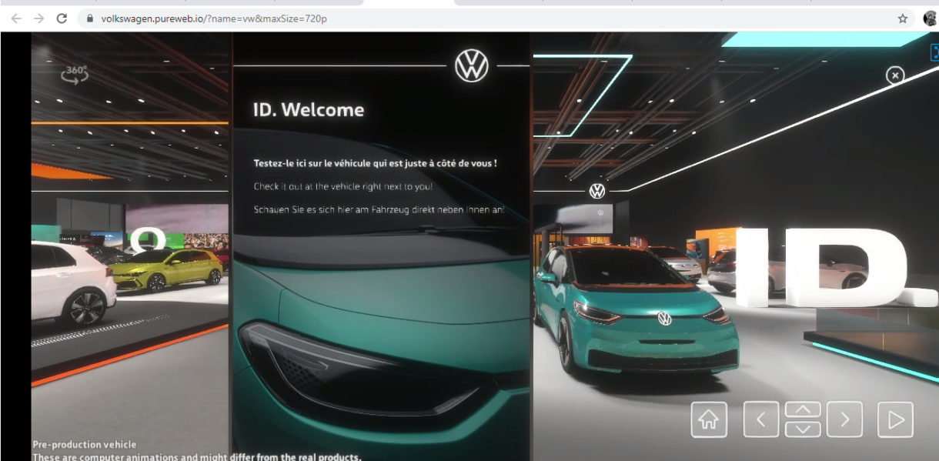Bookmark this page with the star icon
The height and width of the screenshot is (461, 939).
903,18
